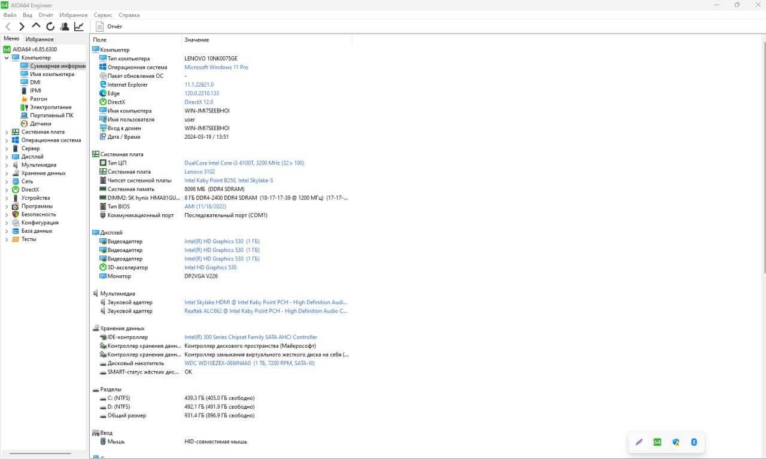Click the Монитор row icon

(103, 276)
